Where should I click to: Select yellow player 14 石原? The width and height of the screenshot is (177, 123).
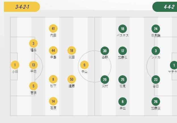53,101
